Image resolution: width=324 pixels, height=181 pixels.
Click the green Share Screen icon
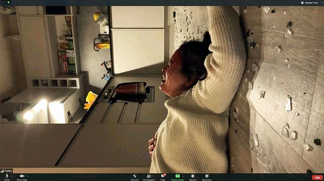178,176
